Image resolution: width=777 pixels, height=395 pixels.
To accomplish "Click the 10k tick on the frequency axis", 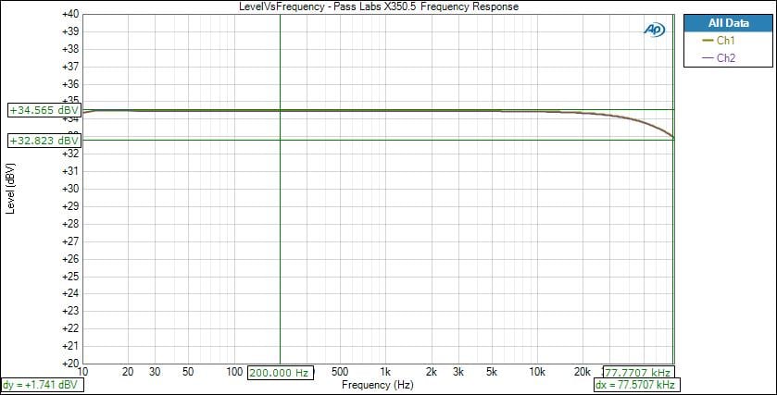I will click(x=536, y=372).
